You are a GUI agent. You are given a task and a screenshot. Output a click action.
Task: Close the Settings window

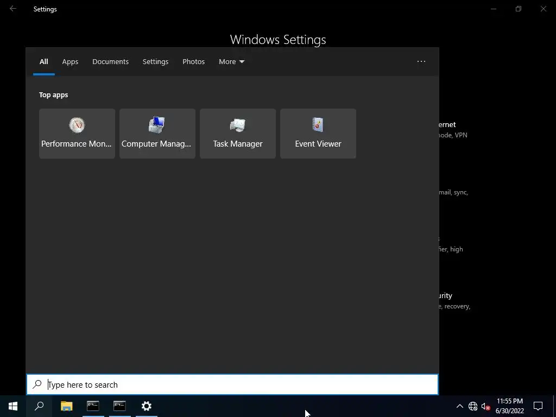click(543, 9)
